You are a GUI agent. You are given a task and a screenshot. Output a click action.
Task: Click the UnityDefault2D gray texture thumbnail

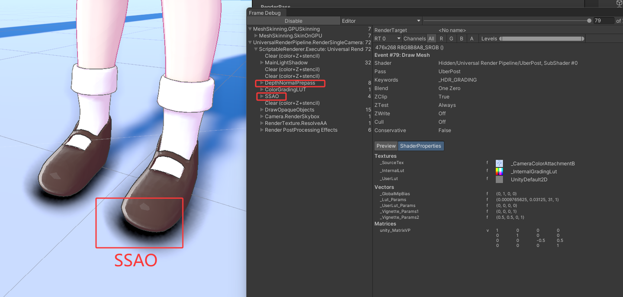tap(499, 179)
